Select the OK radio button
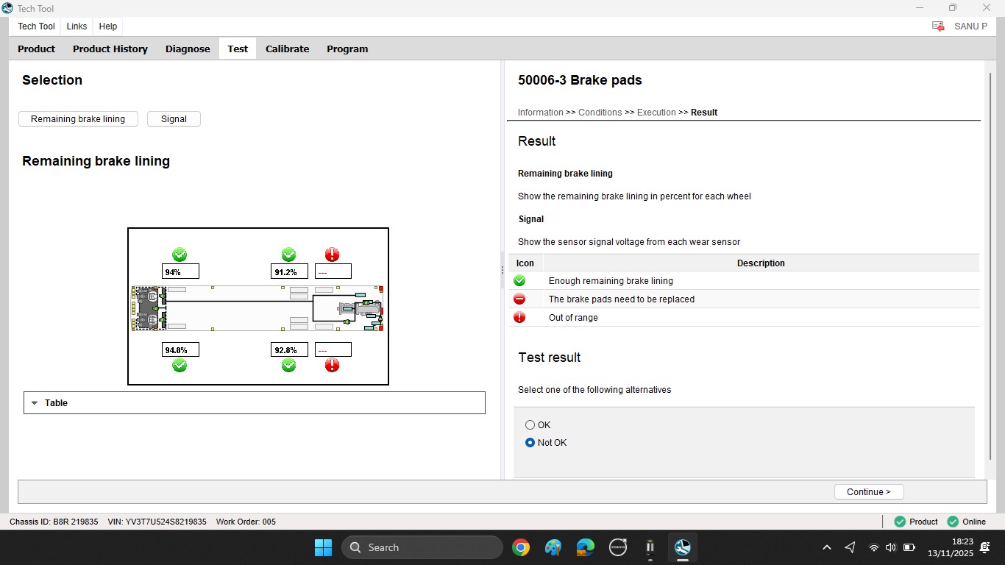 (530, 425)
